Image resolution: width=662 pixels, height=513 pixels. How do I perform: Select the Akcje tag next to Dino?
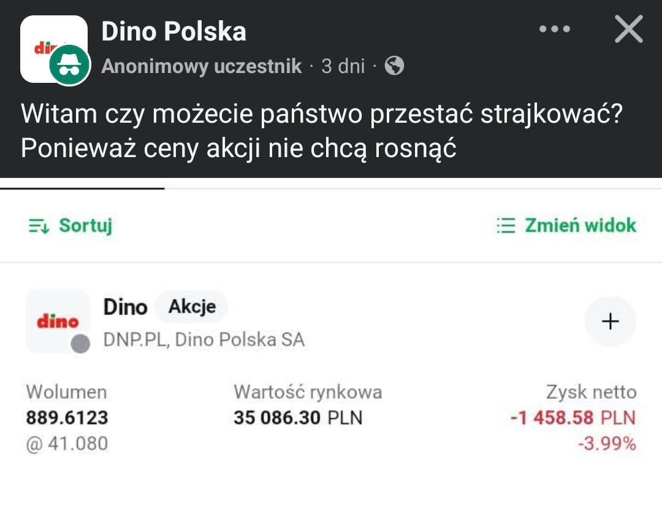click(x=191, y=307)
